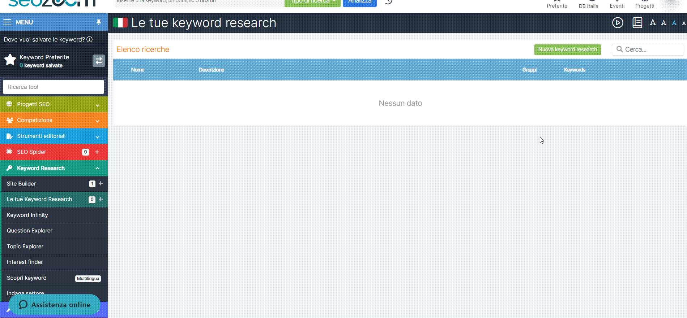Select the blue highlighted font size A
Screen dimensions: 687x318
pos(674,23)
